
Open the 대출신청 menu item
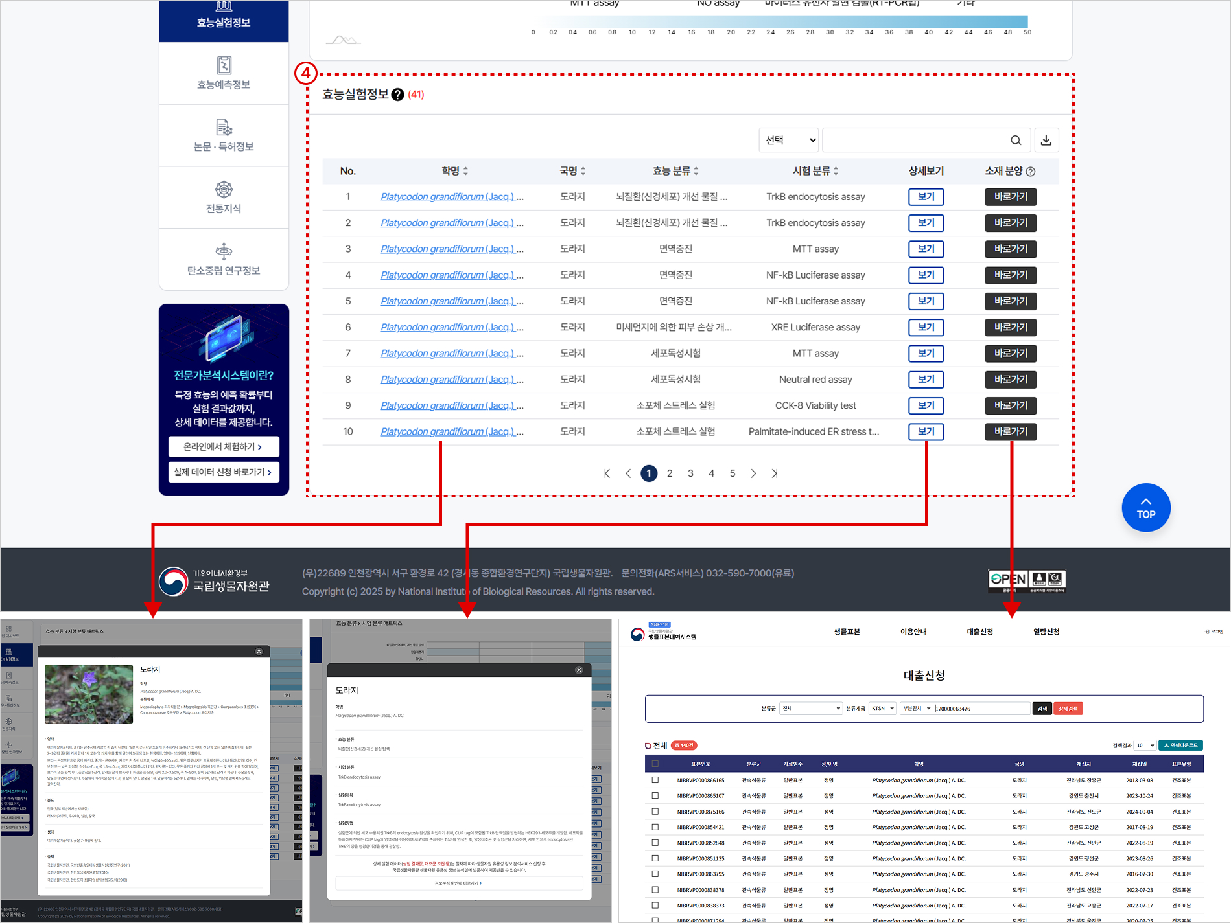[x=979, y=632]
